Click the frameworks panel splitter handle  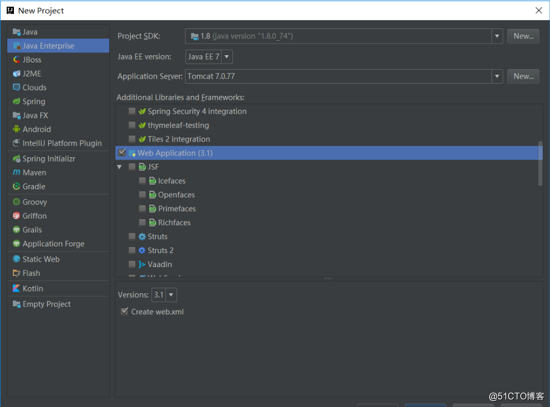329,279
